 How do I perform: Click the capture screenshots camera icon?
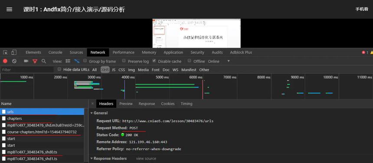point(26,61)
